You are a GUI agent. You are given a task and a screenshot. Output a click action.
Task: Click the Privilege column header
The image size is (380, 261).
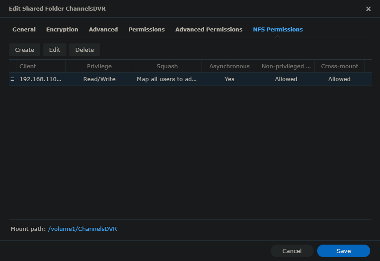[99, 66]
